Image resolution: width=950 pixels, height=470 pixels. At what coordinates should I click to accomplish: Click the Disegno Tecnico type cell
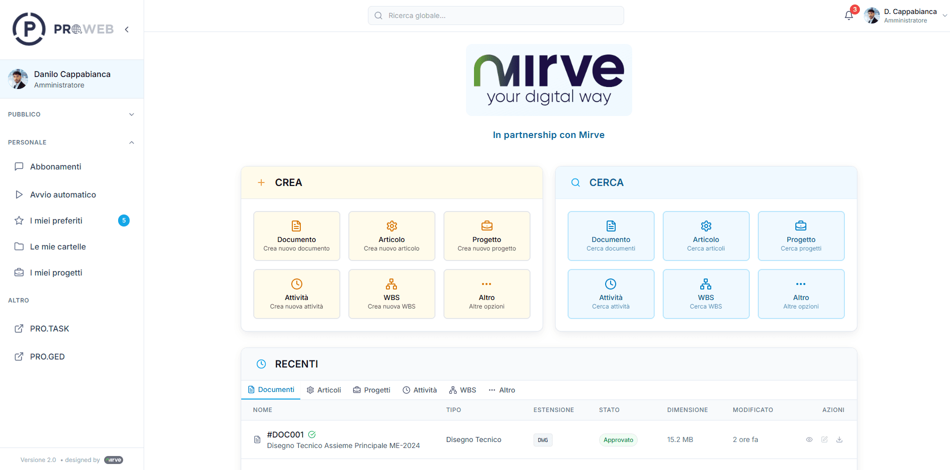click(473, 439)
